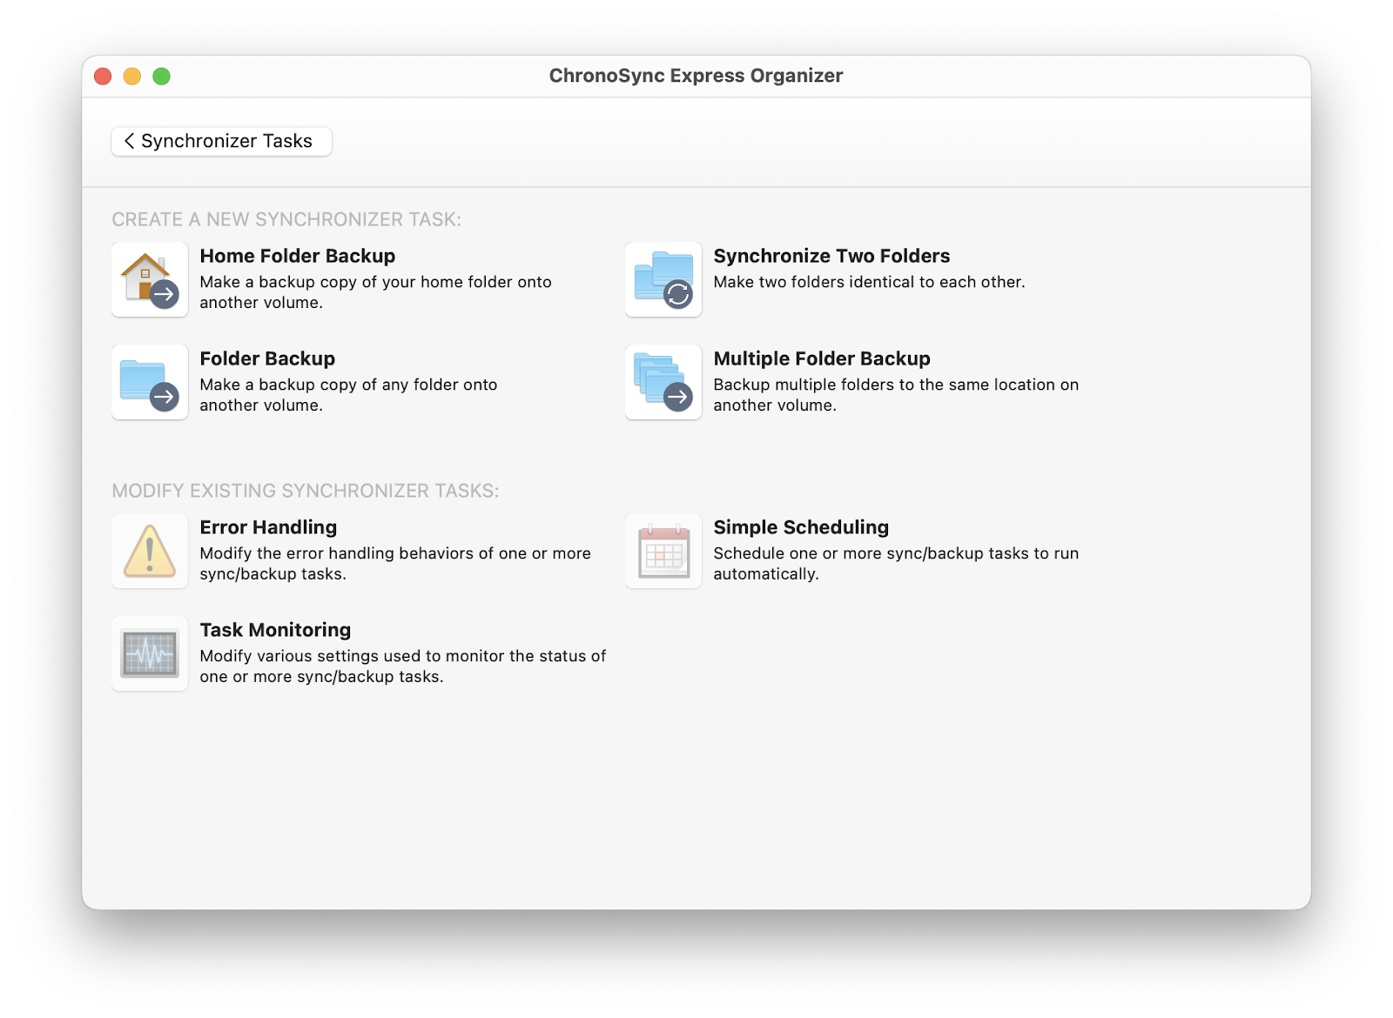Configure Task Monitoring settings
Screen dimensions: 1393x1018
point(275,629)
